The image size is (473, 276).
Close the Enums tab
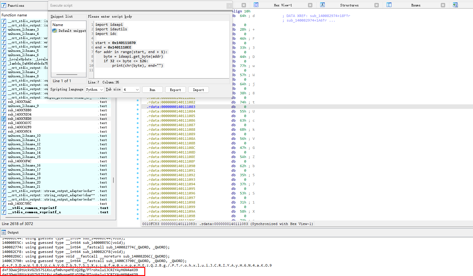443,5
